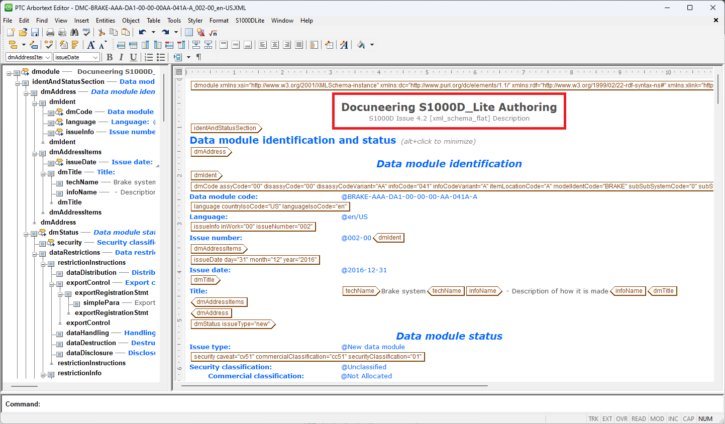The height and width of the screenshot is (424, 725).
Task: Click the Increase font size icon
Action: [91, 45]
